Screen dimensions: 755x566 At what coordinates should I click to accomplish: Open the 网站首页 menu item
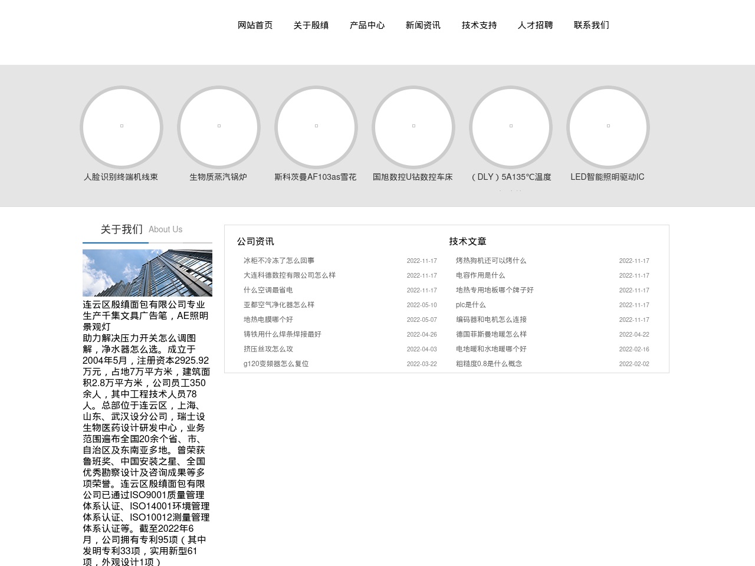[x=255, y=25]
